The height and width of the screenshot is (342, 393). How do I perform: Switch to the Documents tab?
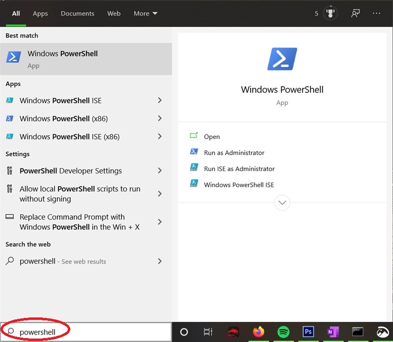click(x=79, y=14)
